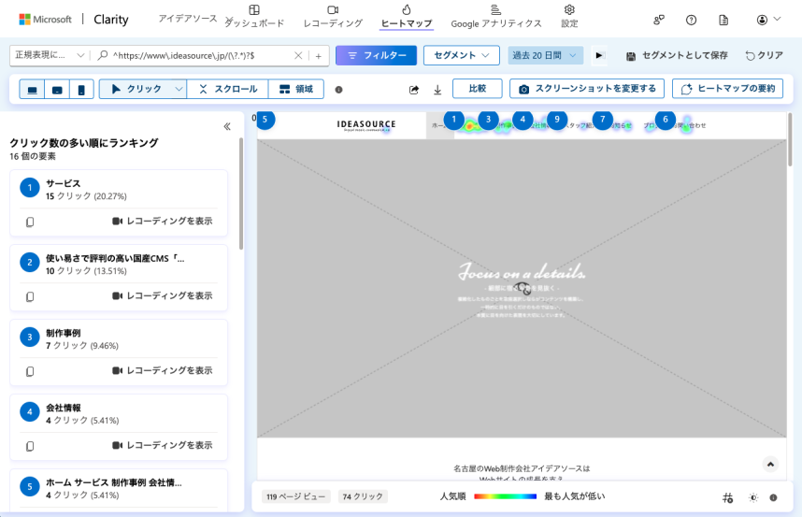Download the heatmap using the download icon

(x=437, y=90)
